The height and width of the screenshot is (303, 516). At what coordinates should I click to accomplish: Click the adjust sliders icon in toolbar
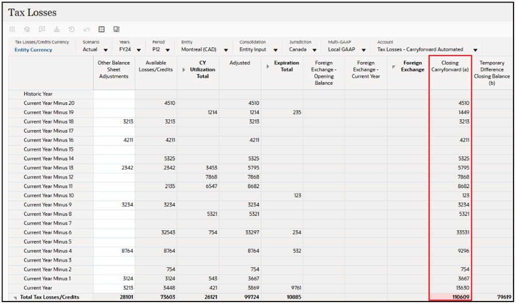click(12, 29)
